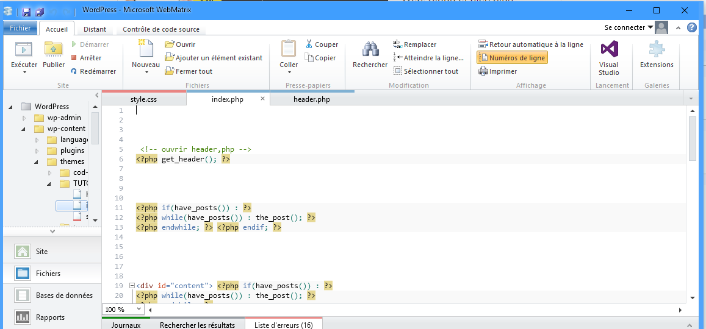Open the Exécuter dropdown arrow
Image resolution: width=706 pixels, height=329 pixels.
coord(24,72)
